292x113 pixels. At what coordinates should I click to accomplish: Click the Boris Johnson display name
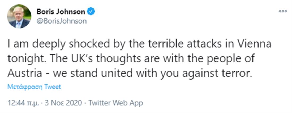[x=61, y=12]
